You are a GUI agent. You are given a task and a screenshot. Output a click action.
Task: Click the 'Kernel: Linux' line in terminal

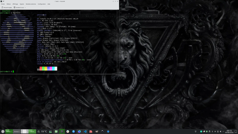point(49,23)
